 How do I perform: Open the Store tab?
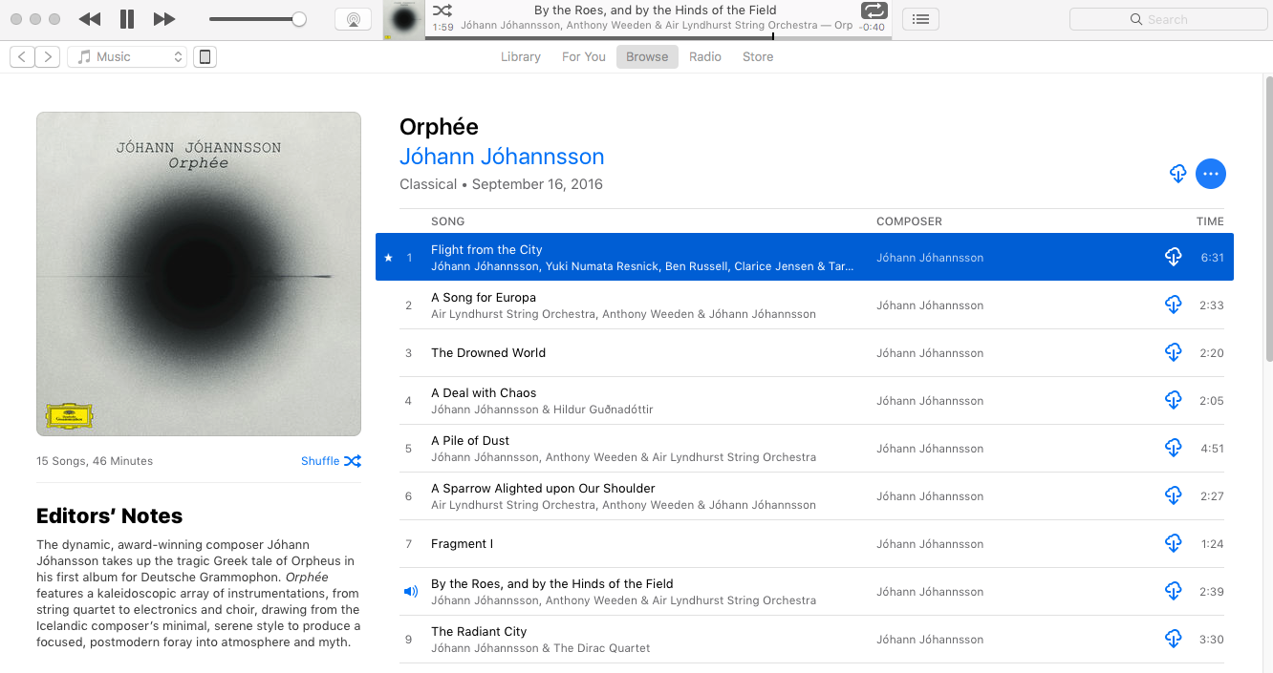tap(758, 57)
